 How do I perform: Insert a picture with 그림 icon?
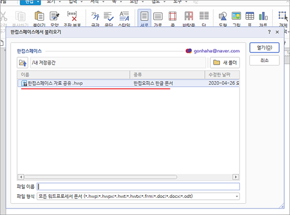236,16
